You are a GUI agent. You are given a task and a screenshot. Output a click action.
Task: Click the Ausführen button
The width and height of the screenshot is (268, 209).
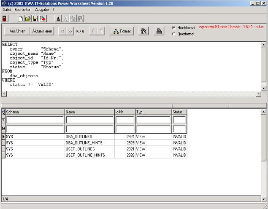point(17,31)
